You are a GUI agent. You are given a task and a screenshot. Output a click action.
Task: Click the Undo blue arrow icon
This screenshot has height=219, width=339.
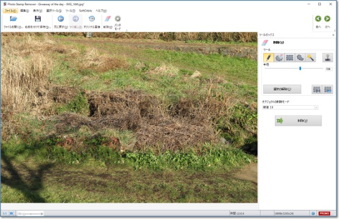point(60,19)
